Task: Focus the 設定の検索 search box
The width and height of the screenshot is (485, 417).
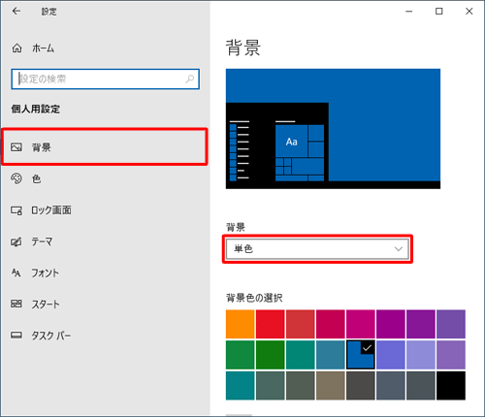Action: 106,79
